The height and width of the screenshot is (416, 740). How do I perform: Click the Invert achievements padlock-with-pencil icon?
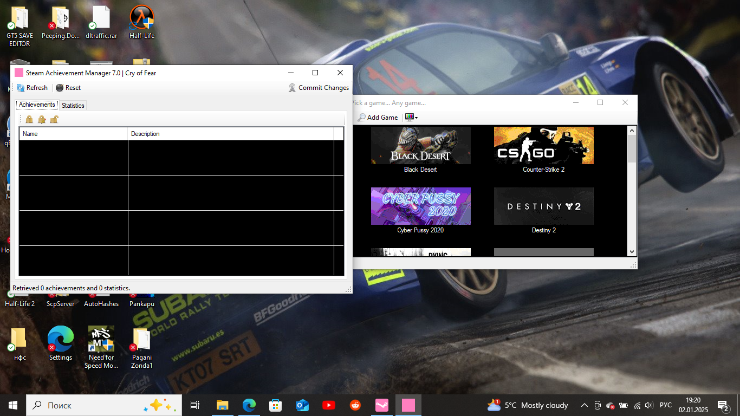(x=42, y=119)
